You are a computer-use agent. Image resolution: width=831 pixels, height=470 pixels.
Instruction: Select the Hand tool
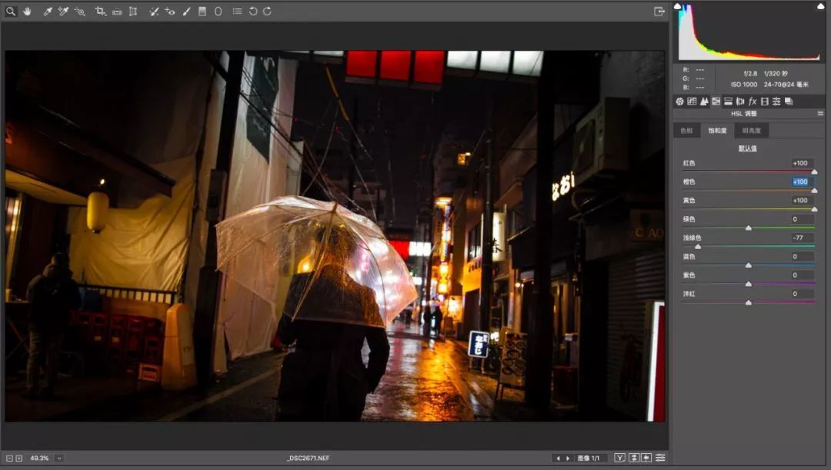coord(27,11)
